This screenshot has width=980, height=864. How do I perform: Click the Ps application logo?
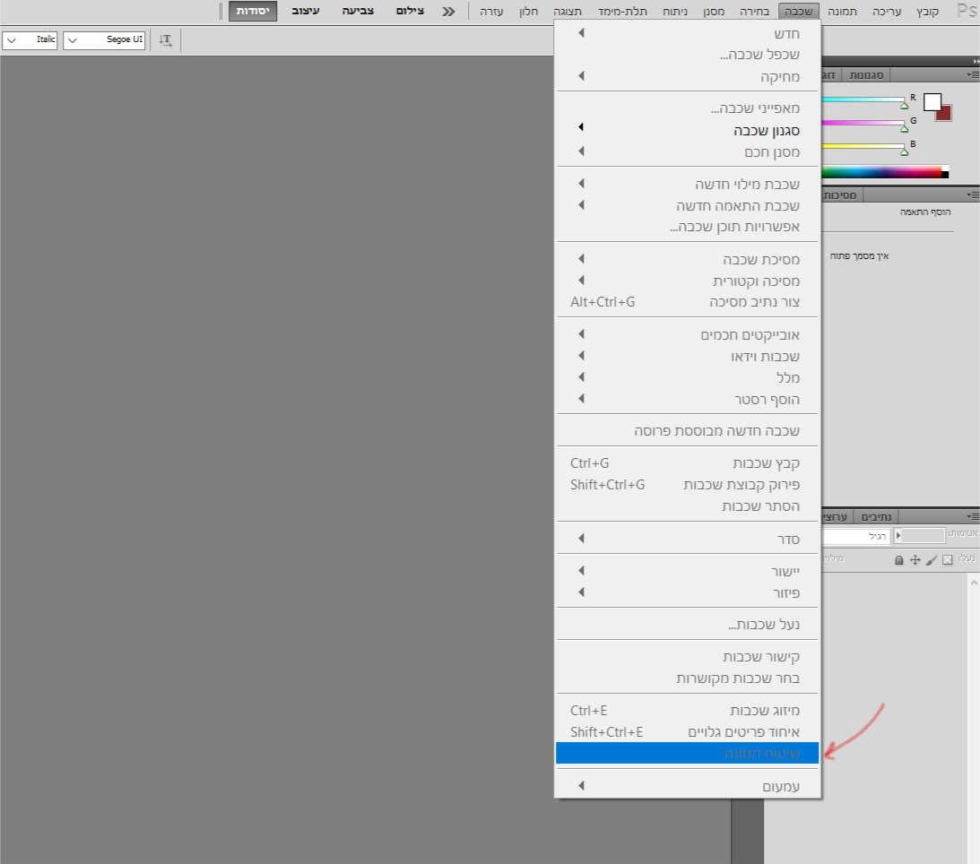coord(966,11)
